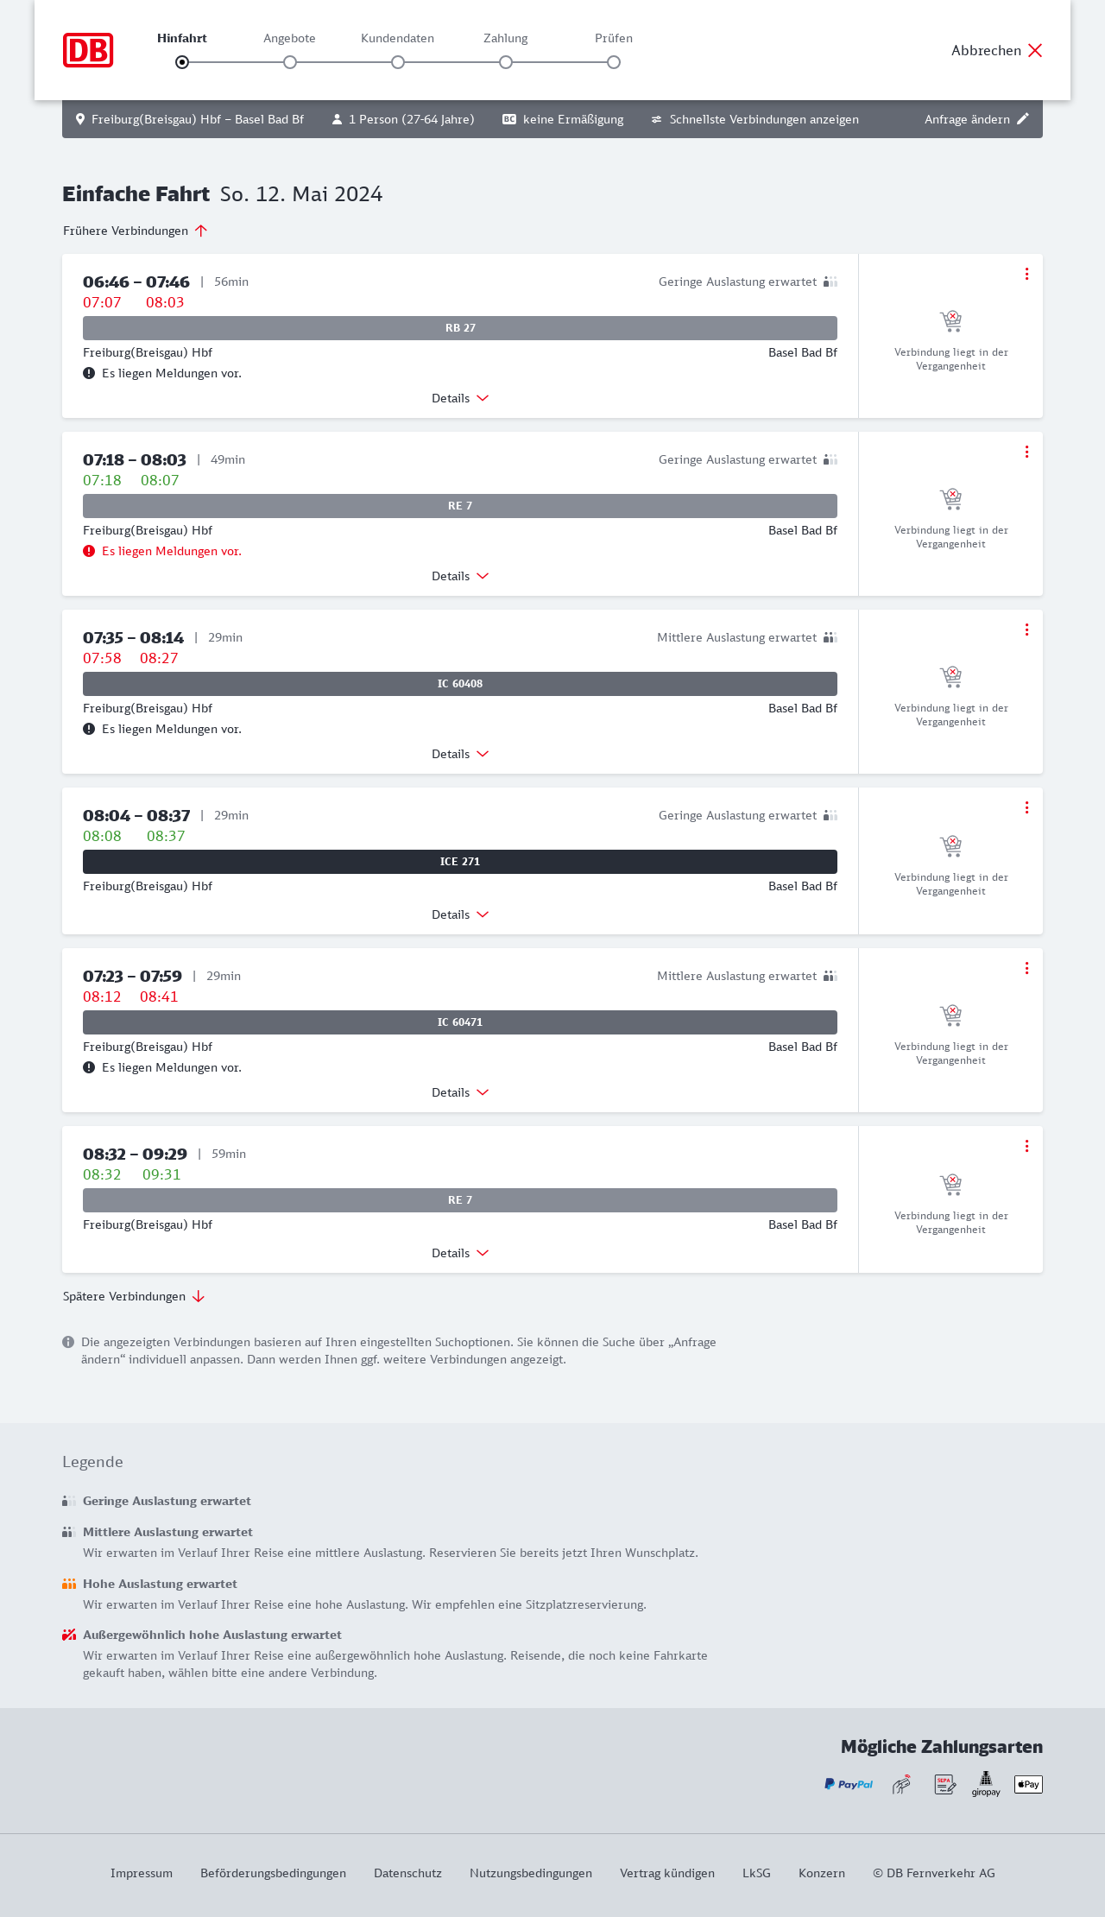Open three-dot menu for RB 27 connection
Screen dimensions: 1105x1917
(1026, 274)
